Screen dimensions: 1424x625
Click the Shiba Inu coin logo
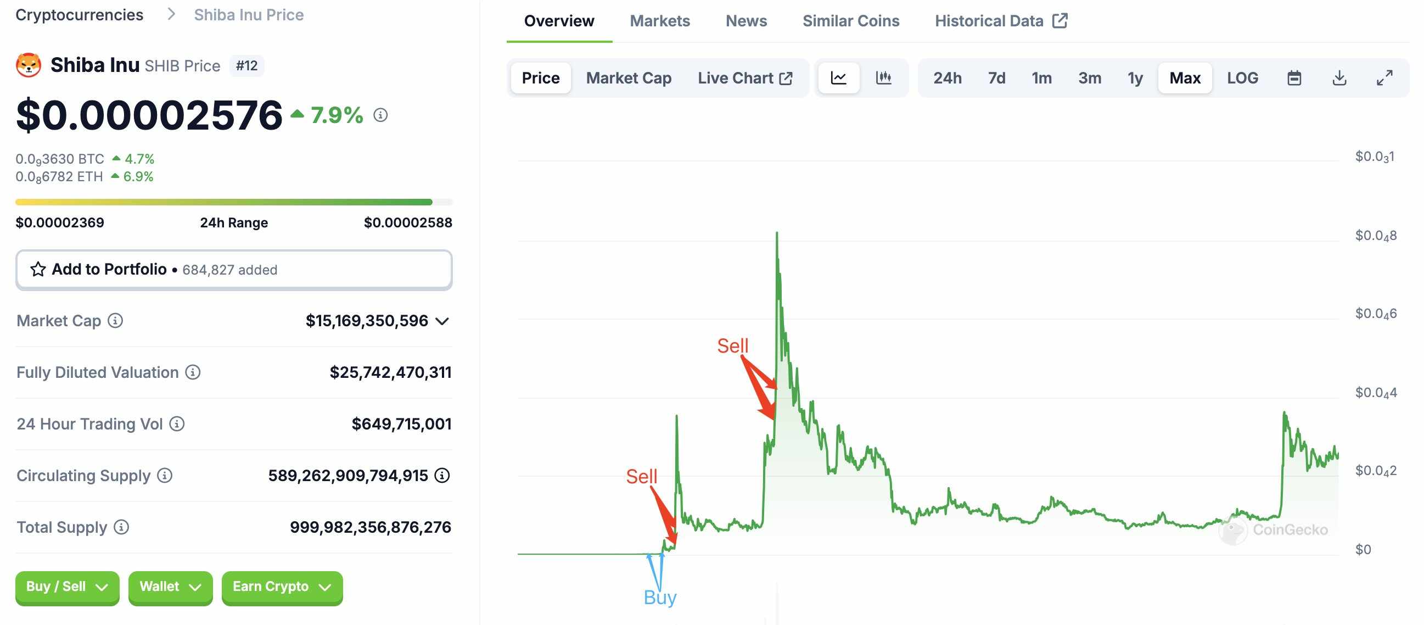pos(28,65)
